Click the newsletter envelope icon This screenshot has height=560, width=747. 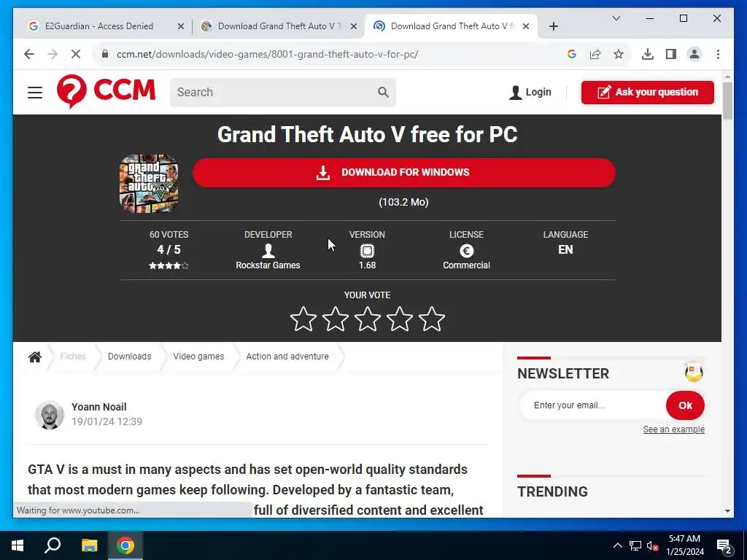pyautogui.click(x=694, y=373)
